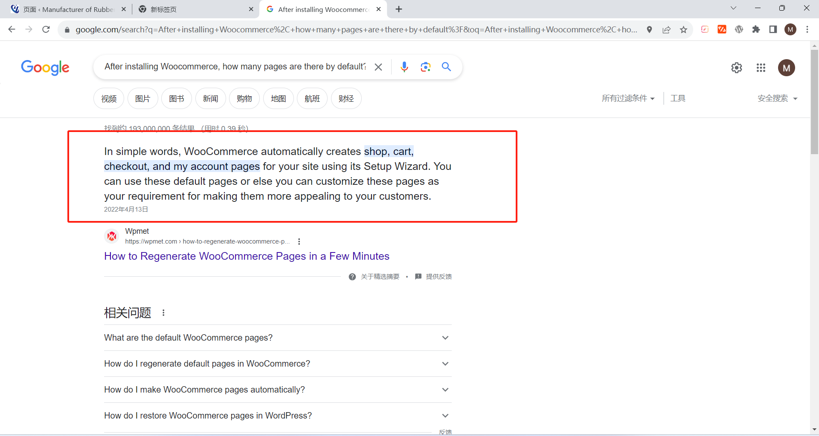This screenshot has width=819, height=436.
Task: Close the 新标签页 tab
Action: click(251, 9)
